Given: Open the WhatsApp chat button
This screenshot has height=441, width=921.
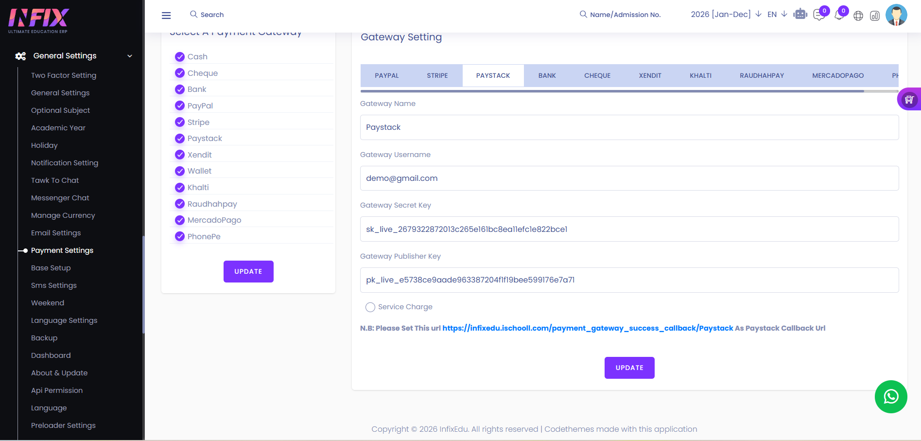Looking at the screenshot, I should 891,397.
